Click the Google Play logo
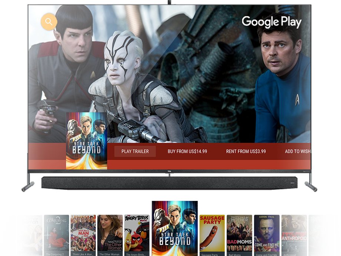 (x=272, y=22)
